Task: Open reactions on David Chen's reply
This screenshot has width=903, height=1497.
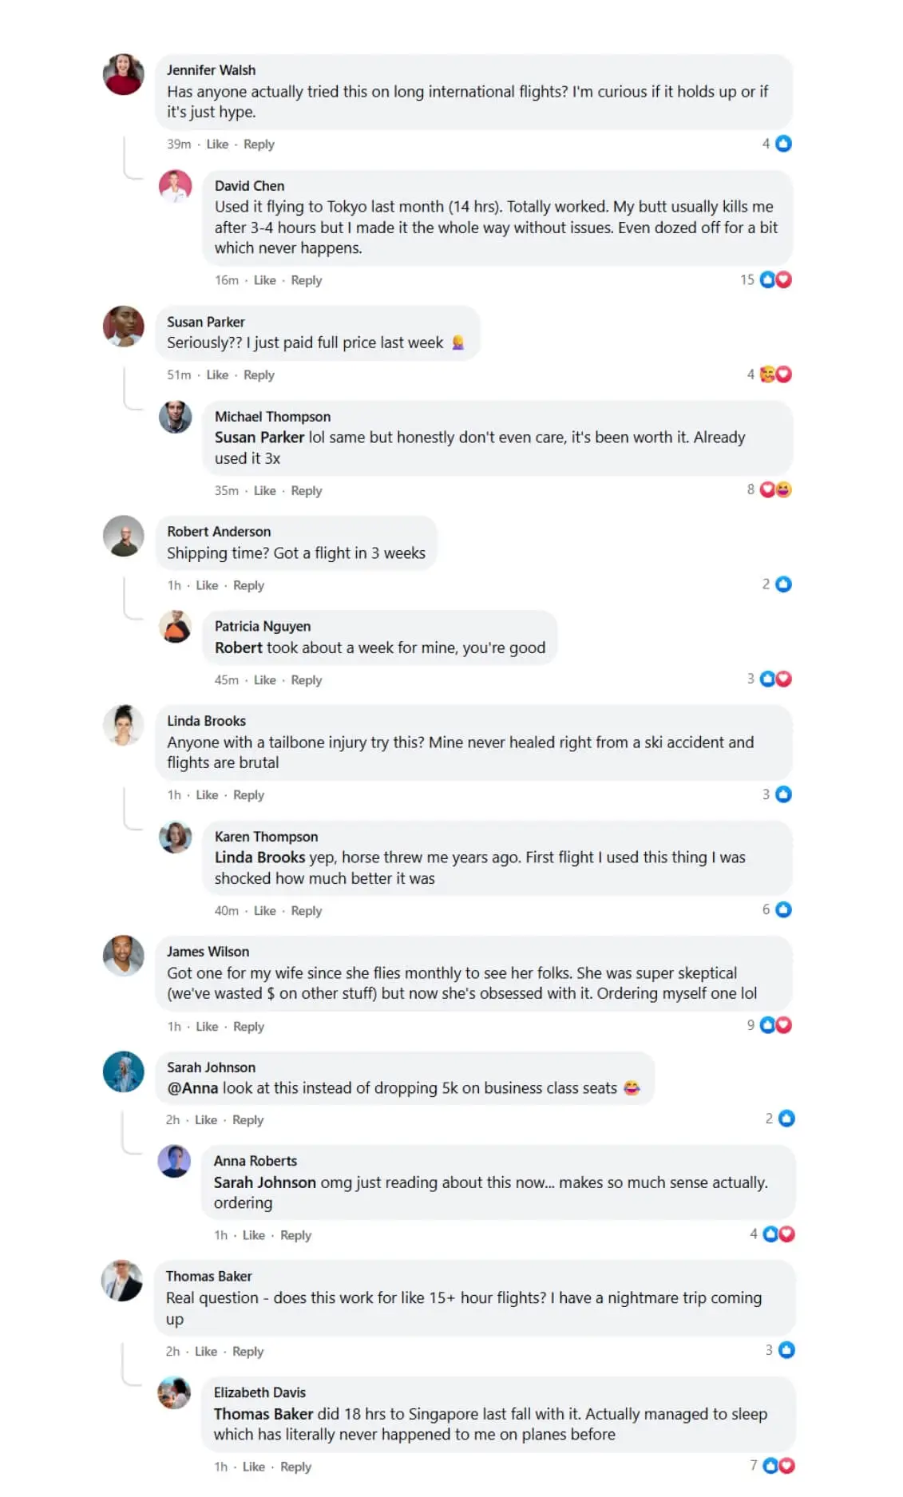Action: [x=774, y=279]
